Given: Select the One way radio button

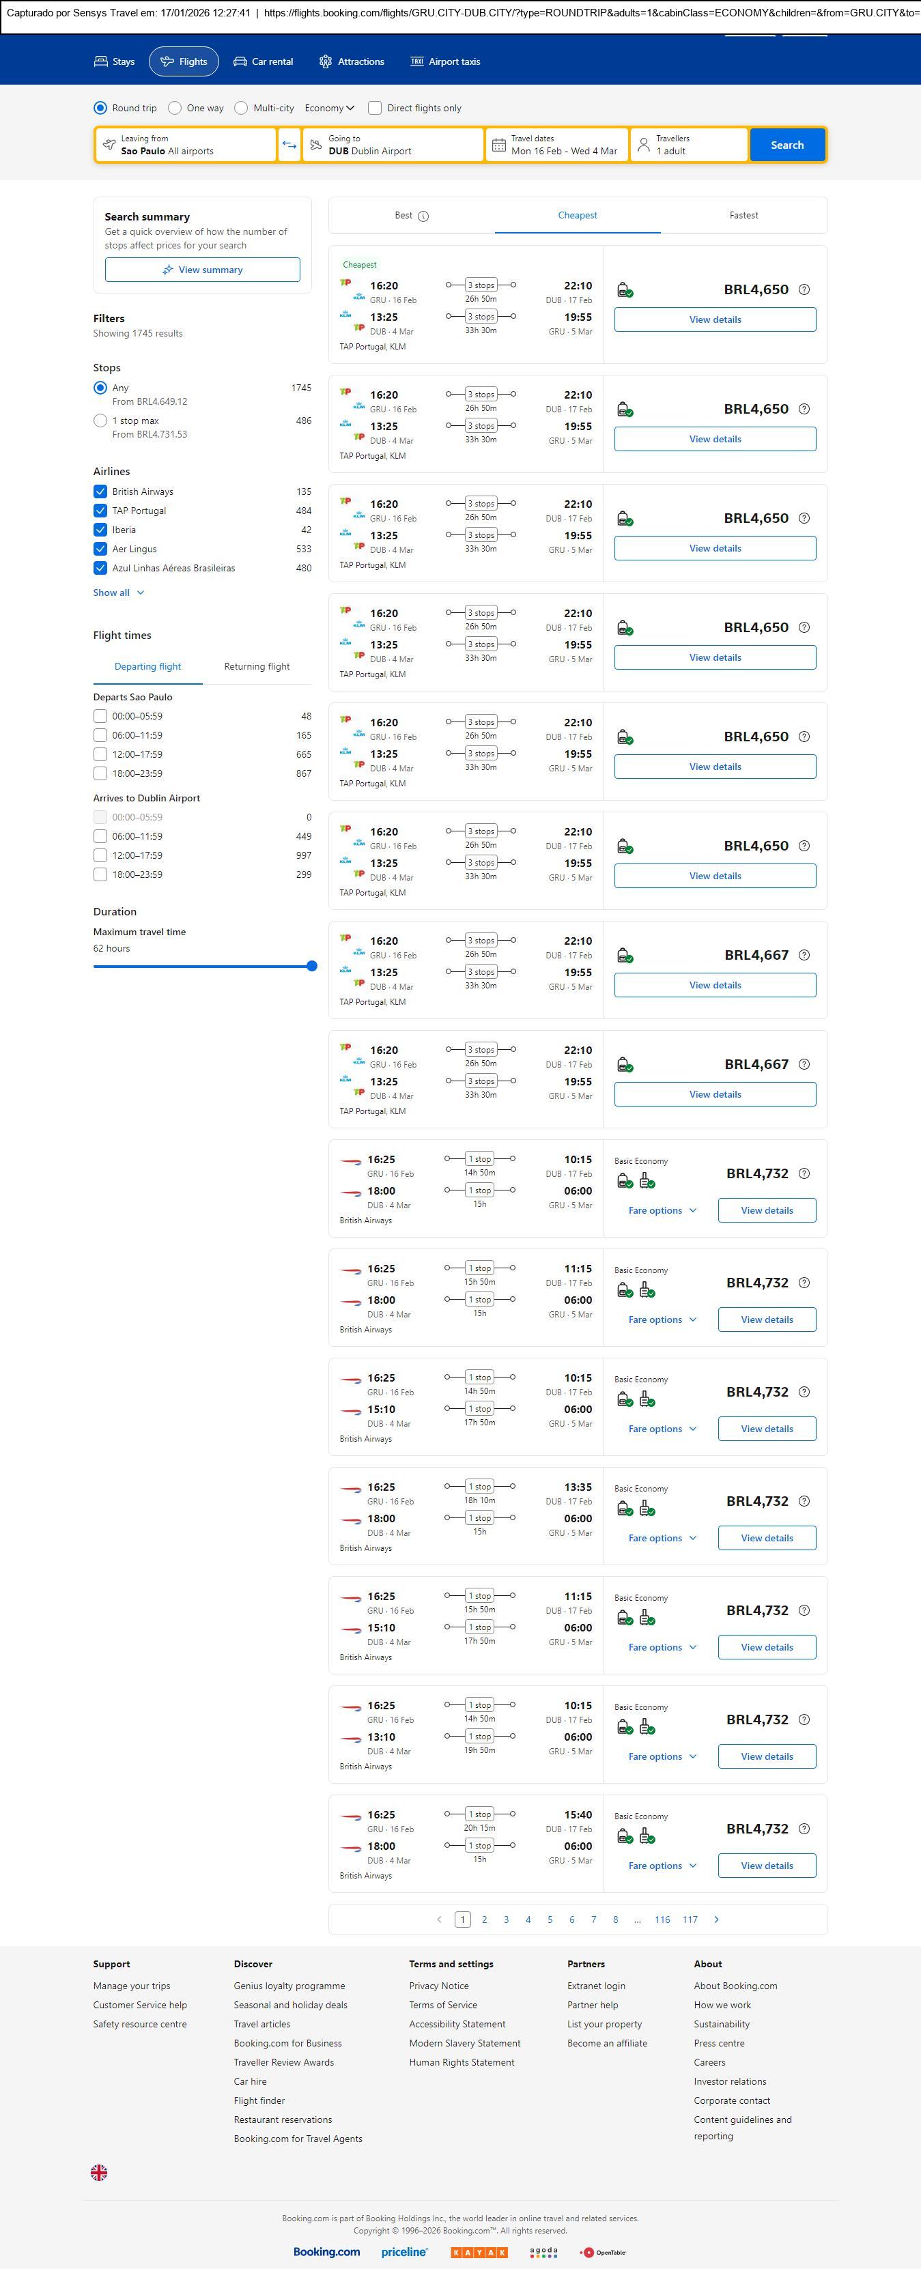Looking at the screenshot, I should [175, 109].
